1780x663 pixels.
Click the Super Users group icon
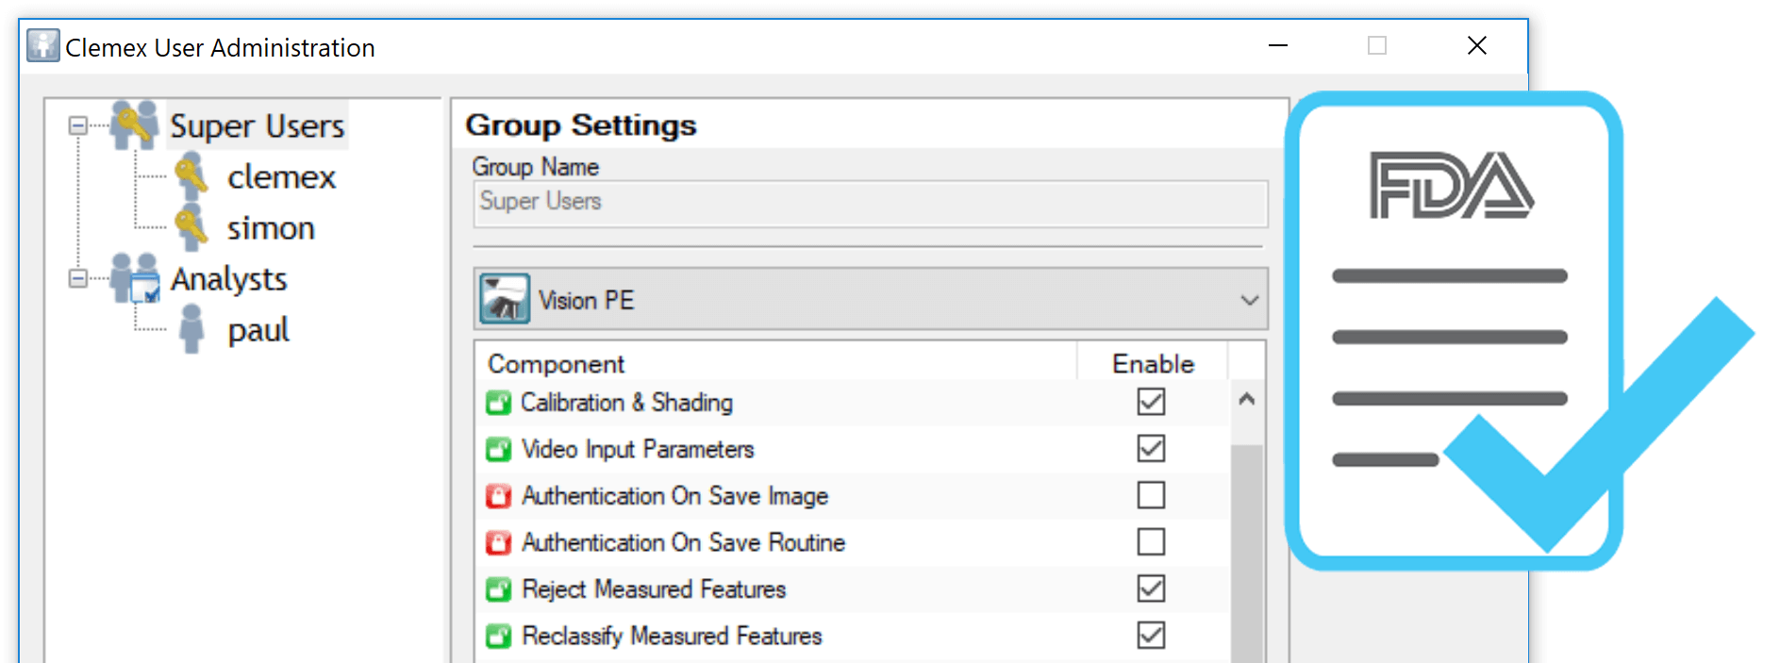tap(134, 125)
